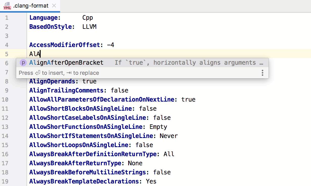Click line number 1 in the gutter

tap(6, 18)
